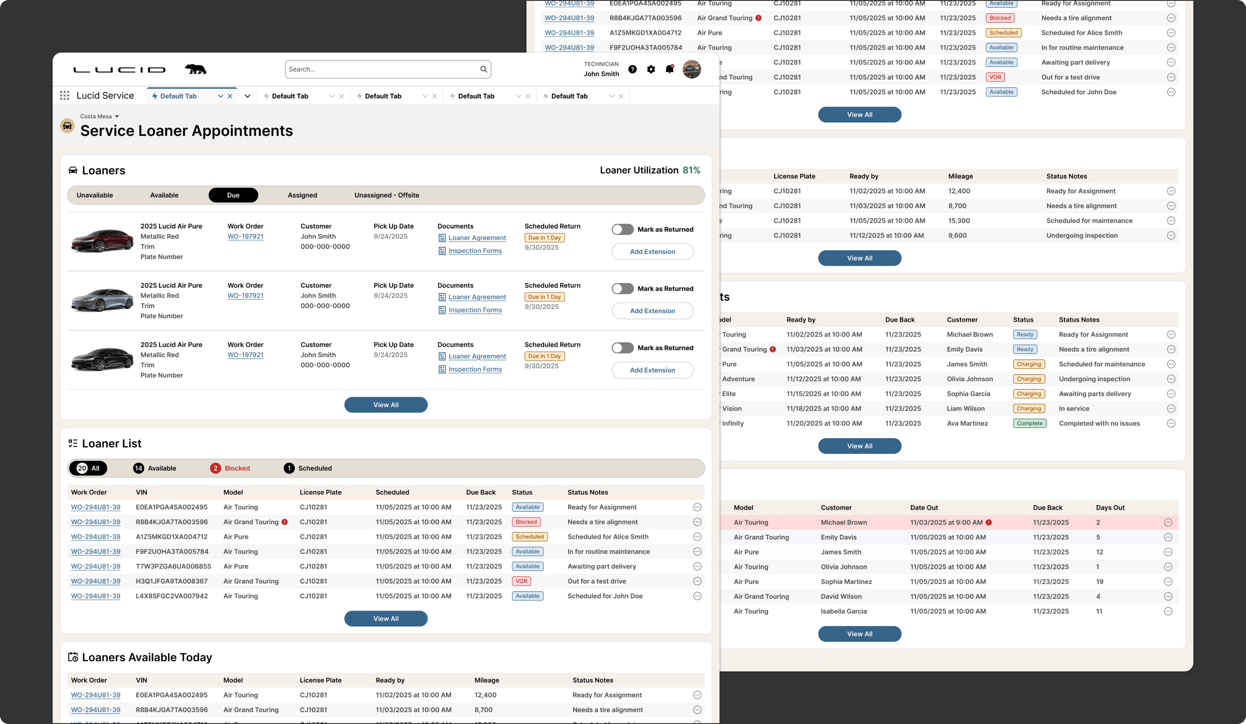Open active Default Tab chevron menu
Image resolution: width=1246 pixels, height=724 pixels.
[x=221, y=96]
